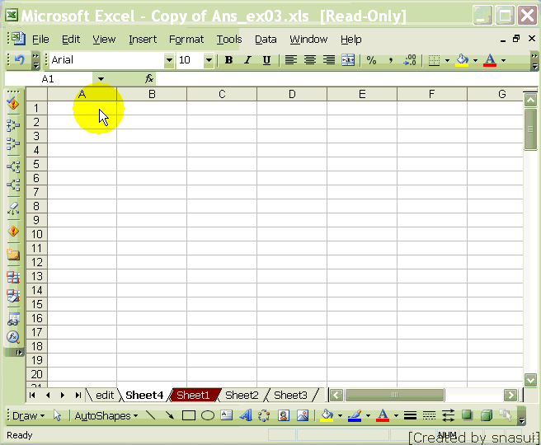
Task: Click the Insert Function fx button
Action: coord(149,79)
